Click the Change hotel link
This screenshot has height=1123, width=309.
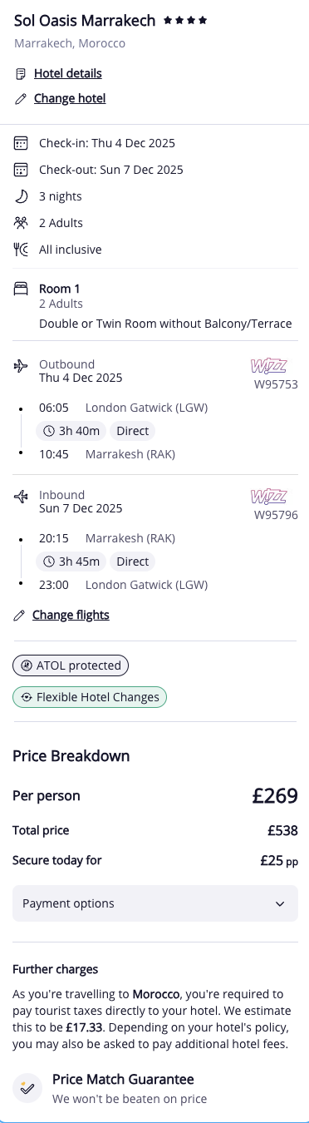70,99
